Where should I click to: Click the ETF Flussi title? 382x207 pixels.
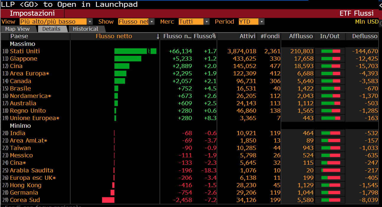point(357,13)
